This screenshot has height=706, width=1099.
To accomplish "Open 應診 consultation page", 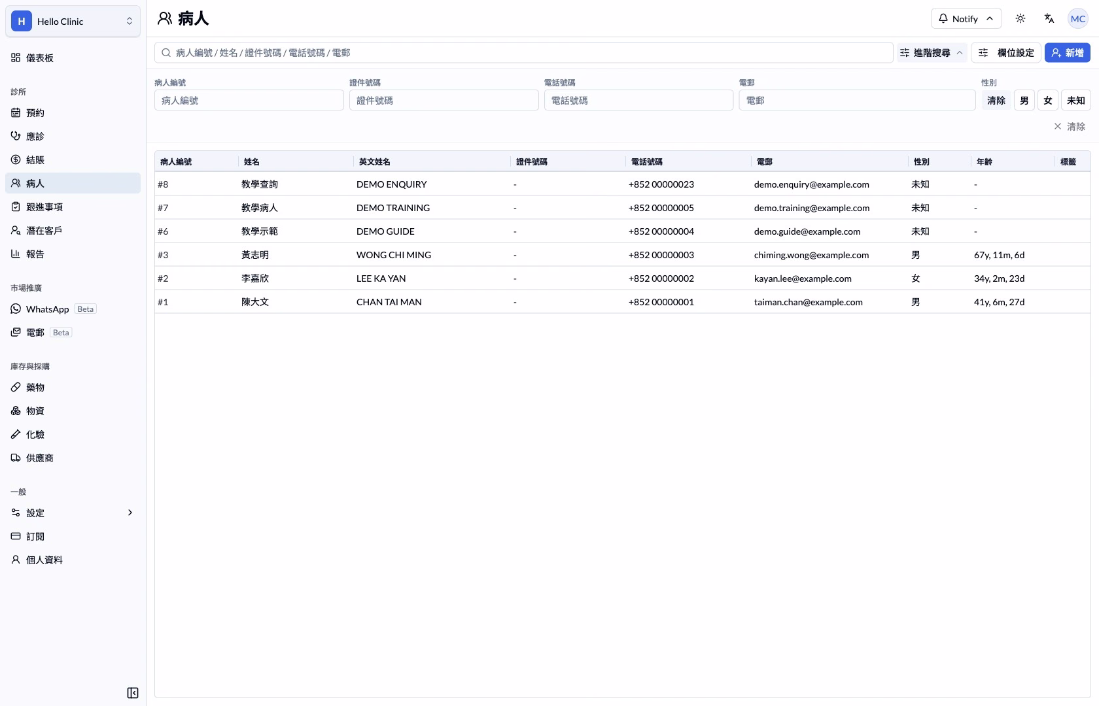I will click(x=73, y=136).
